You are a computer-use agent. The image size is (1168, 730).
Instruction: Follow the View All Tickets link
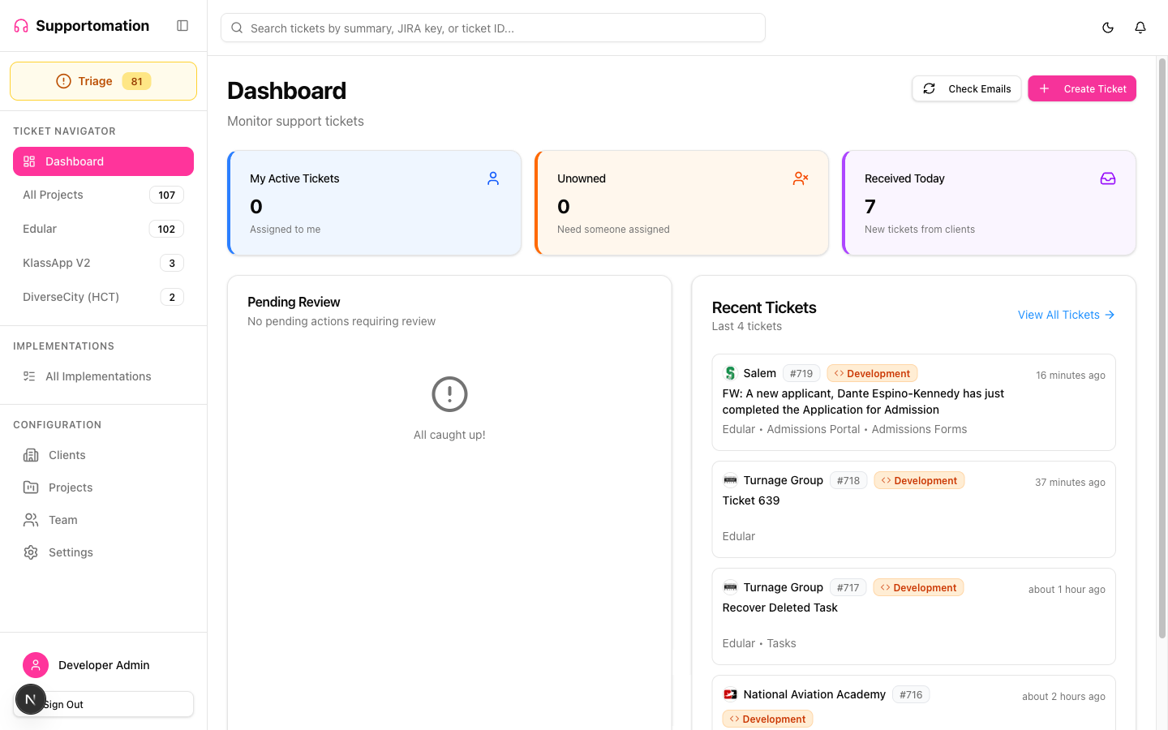click(x=1066, y=315)
